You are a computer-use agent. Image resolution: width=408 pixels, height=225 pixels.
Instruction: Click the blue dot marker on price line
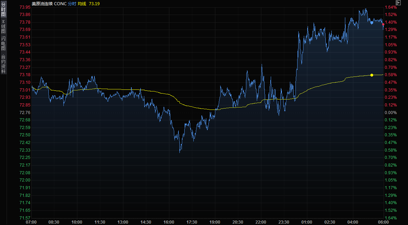coord(372,23)
